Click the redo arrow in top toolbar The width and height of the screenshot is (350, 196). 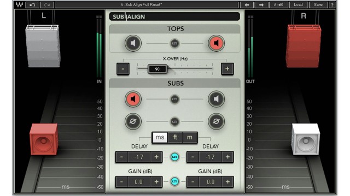(x=47, y=5)
